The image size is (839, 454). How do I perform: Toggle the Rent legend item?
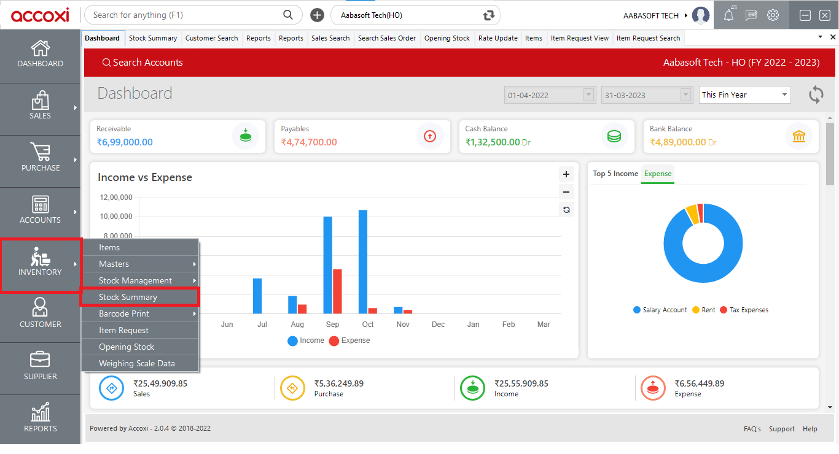pos(704,310)
